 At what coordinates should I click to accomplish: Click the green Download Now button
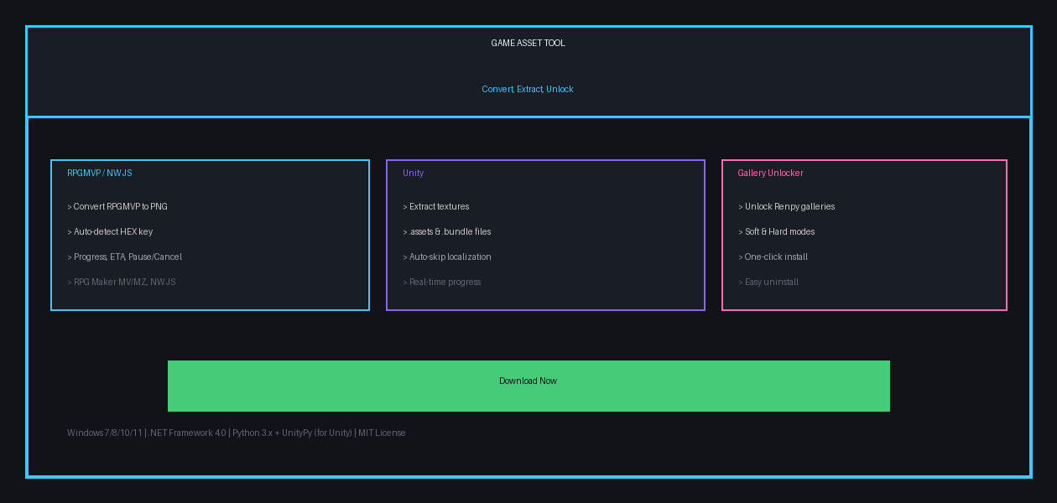pyautogui.click(x=528, y=386)
